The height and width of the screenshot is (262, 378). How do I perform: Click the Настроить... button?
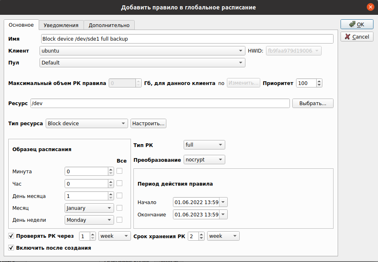[x=148, y=123]
